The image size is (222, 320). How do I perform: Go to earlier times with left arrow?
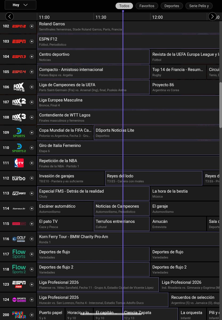click(x=9, y=17)
